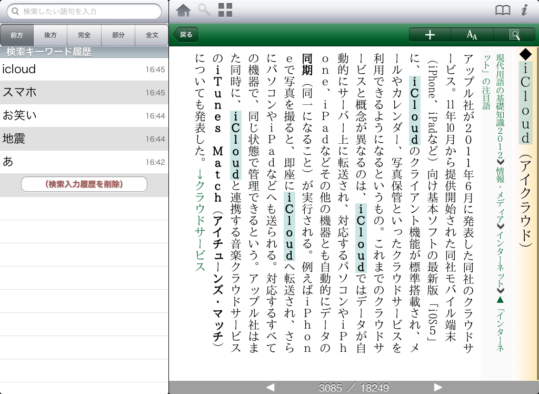
Task: Go to next entry arrow
Action: (x=437, y=388)
